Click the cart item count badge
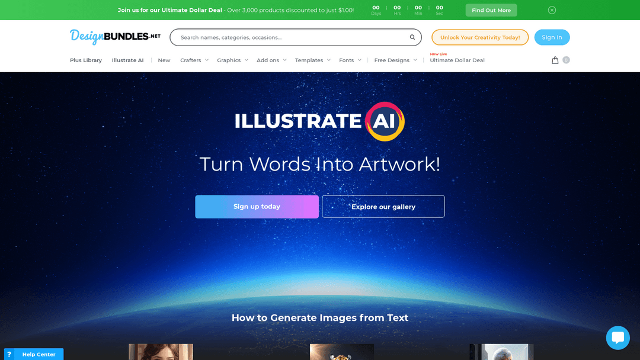This screenshot has height=360, width=640. tap(566, 60)
